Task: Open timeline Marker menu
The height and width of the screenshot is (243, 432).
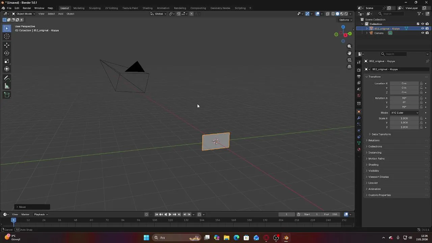Action: tap(25, 214)
